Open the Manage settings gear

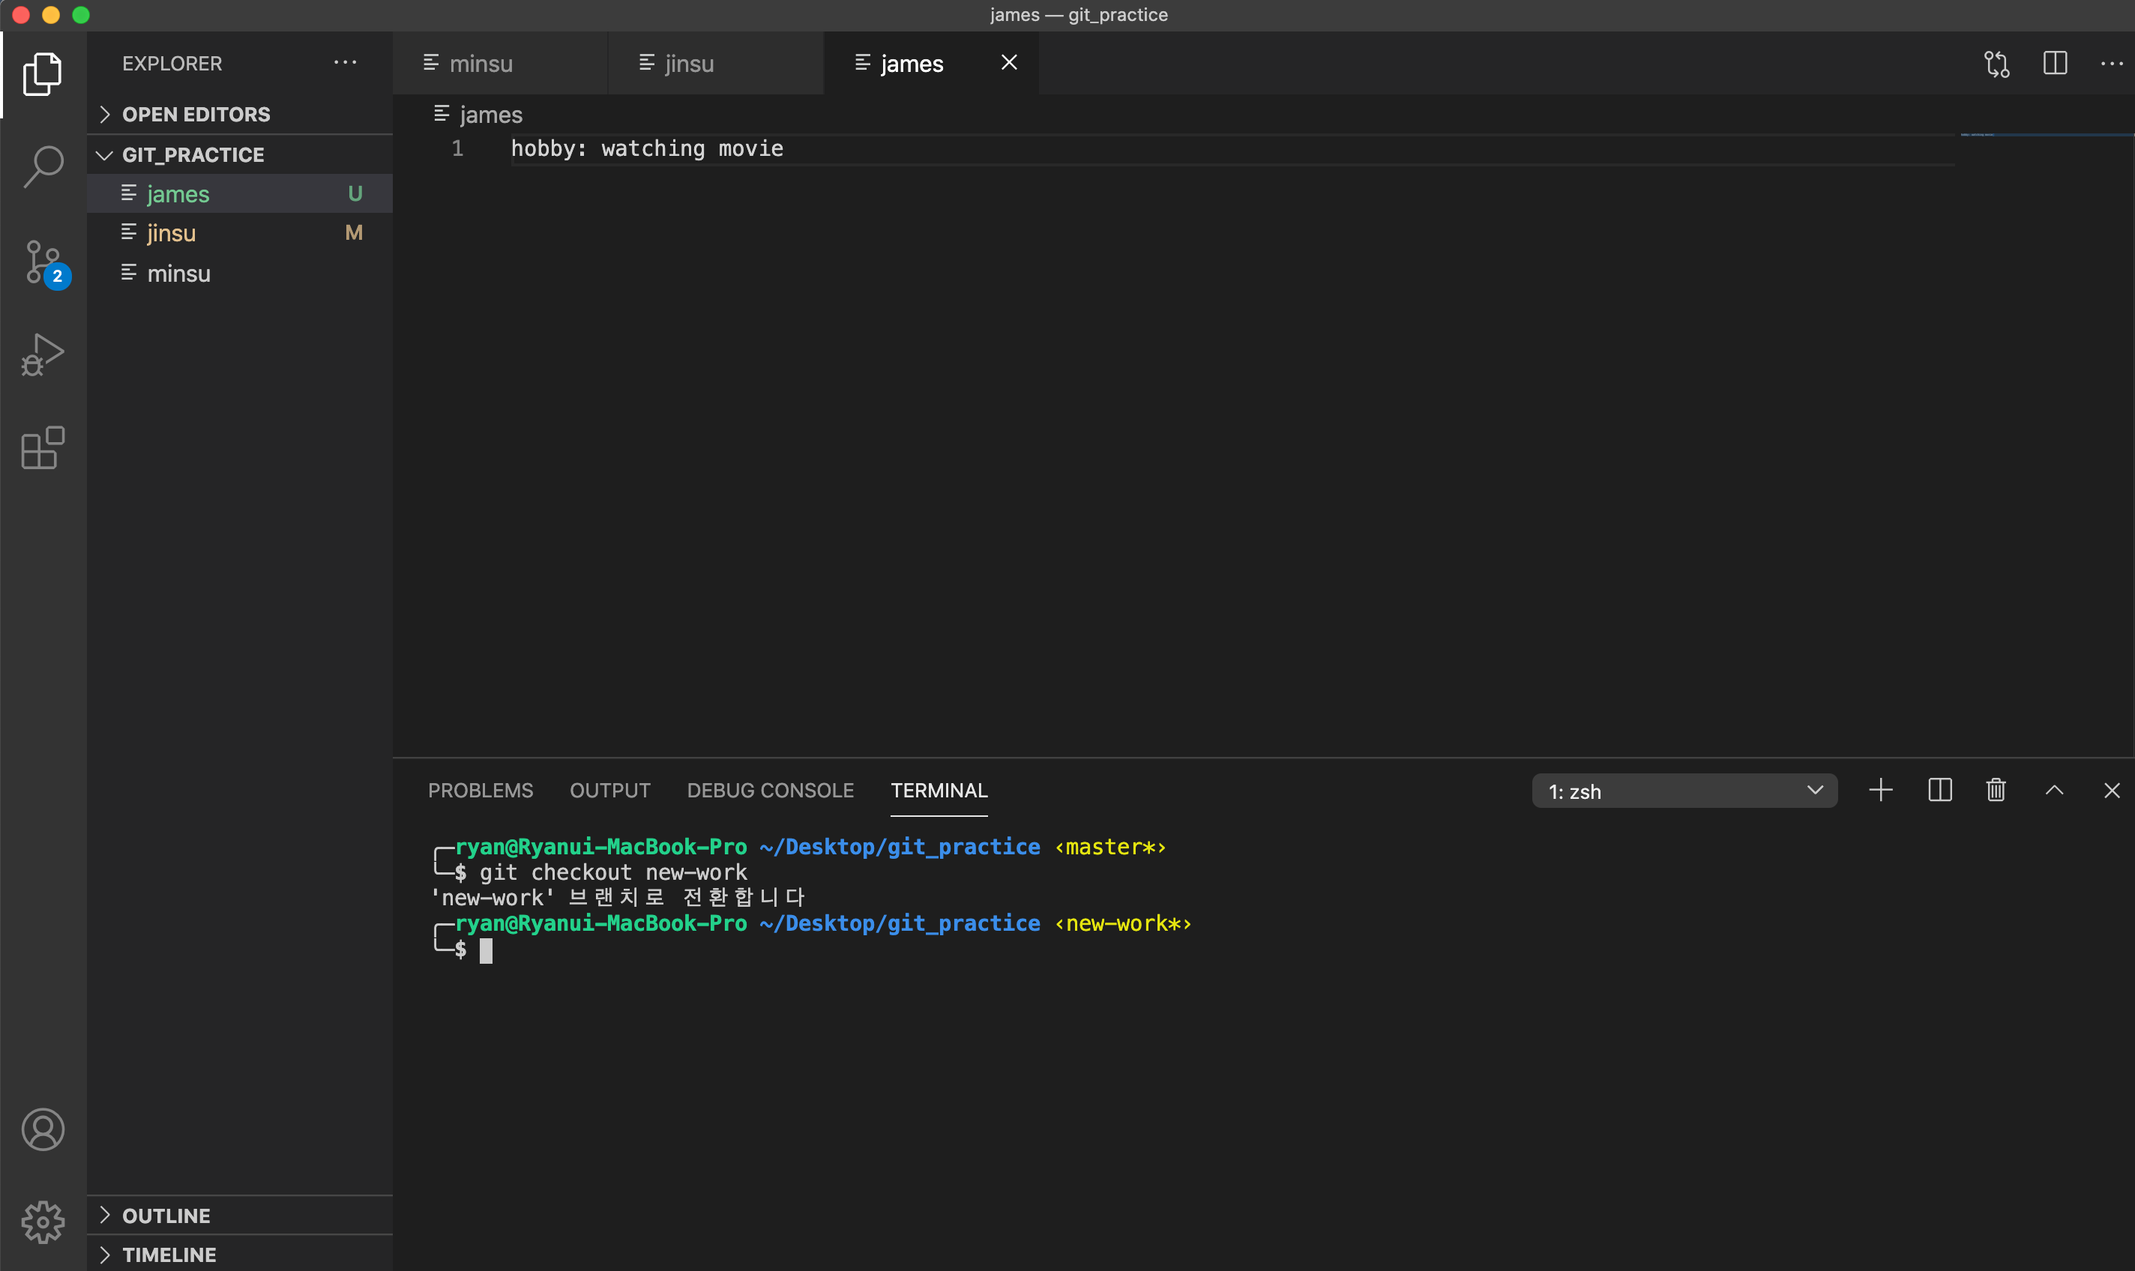pos(43,1222)
